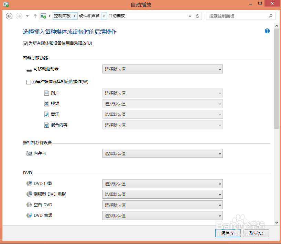The width and height of the screenshot is (281, 244).
Task: Click the blank disc icon beside 空白 DVD
Action: [x=29, y=205]
